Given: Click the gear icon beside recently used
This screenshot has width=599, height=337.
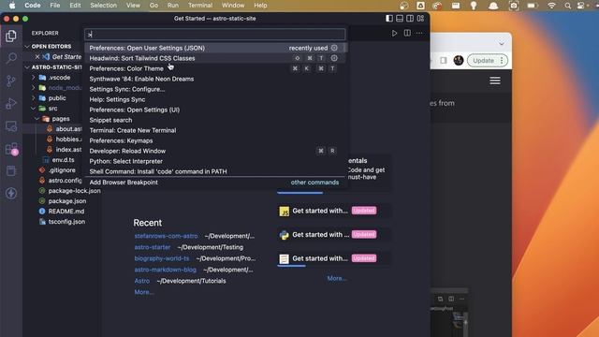Looking at the screenshot, I should (334, 48).
